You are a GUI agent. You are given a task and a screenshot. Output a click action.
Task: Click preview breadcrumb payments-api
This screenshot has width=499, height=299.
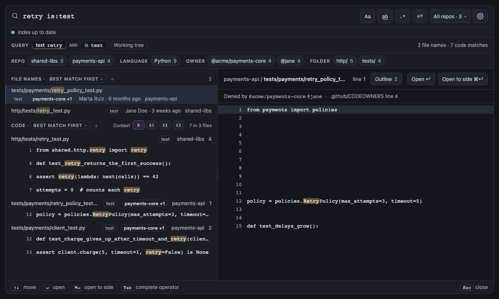(x=241, y=79)
